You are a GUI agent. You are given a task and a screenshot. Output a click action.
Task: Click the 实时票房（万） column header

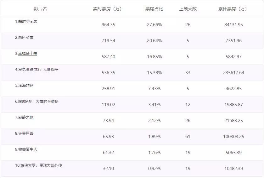pos(107,9)
